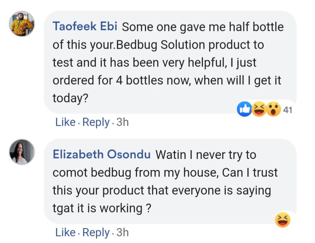Open Taofeek Ebi's profile picture
This screenshot has width=315, height=243.
23,24
